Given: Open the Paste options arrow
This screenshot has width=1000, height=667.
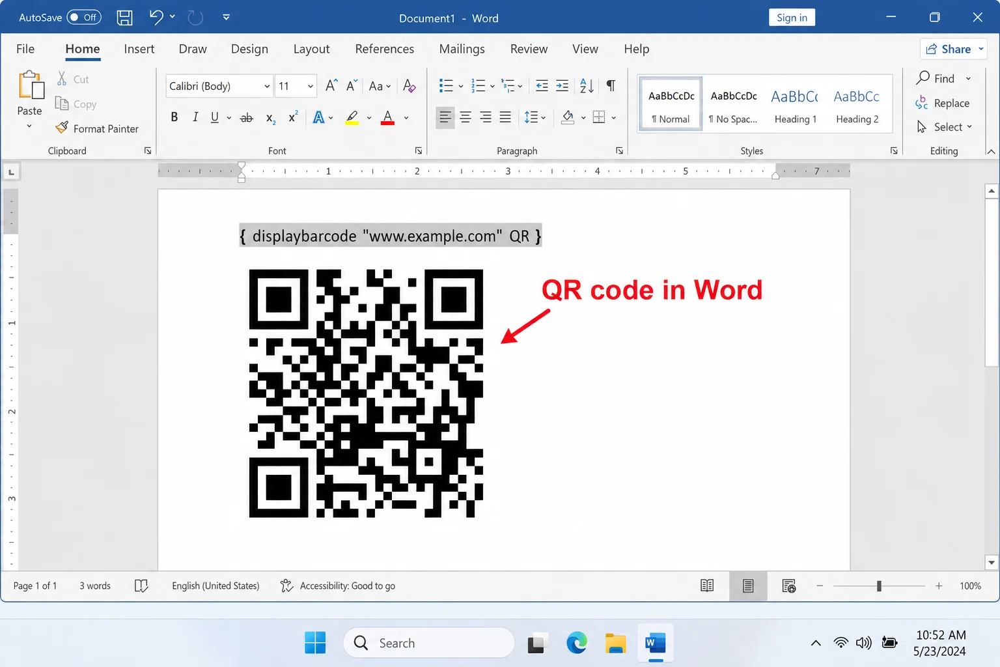Looking at the screenshot, I should (29, 126).
